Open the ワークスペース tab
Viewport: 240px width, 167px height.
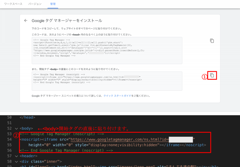tap(13, 4)
